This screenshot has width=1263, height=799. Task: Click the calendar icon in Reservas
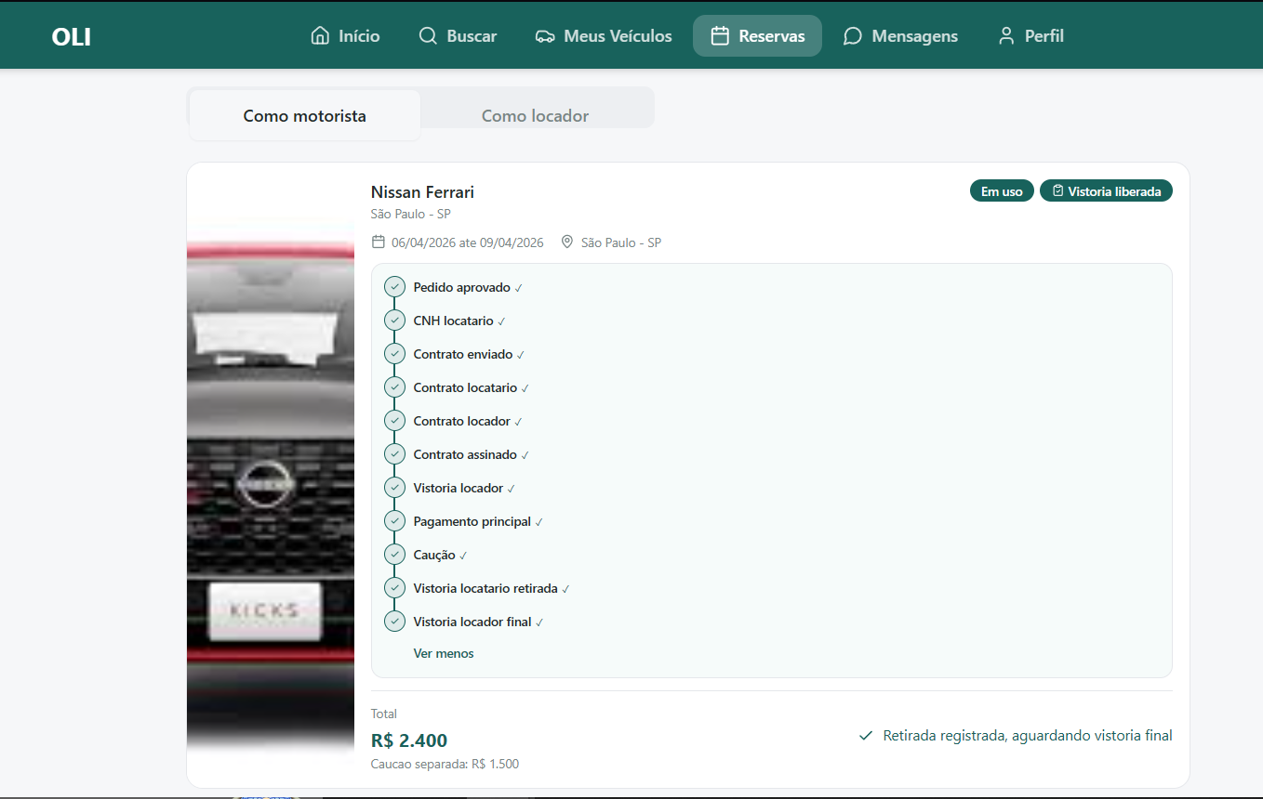pyautogui.click(x=720, y=36)
